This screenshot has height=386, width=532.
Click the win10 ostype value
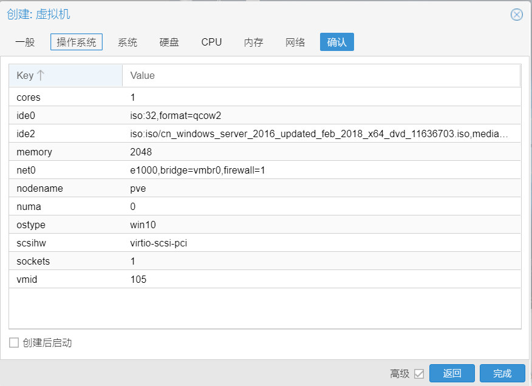pos(143,225)
